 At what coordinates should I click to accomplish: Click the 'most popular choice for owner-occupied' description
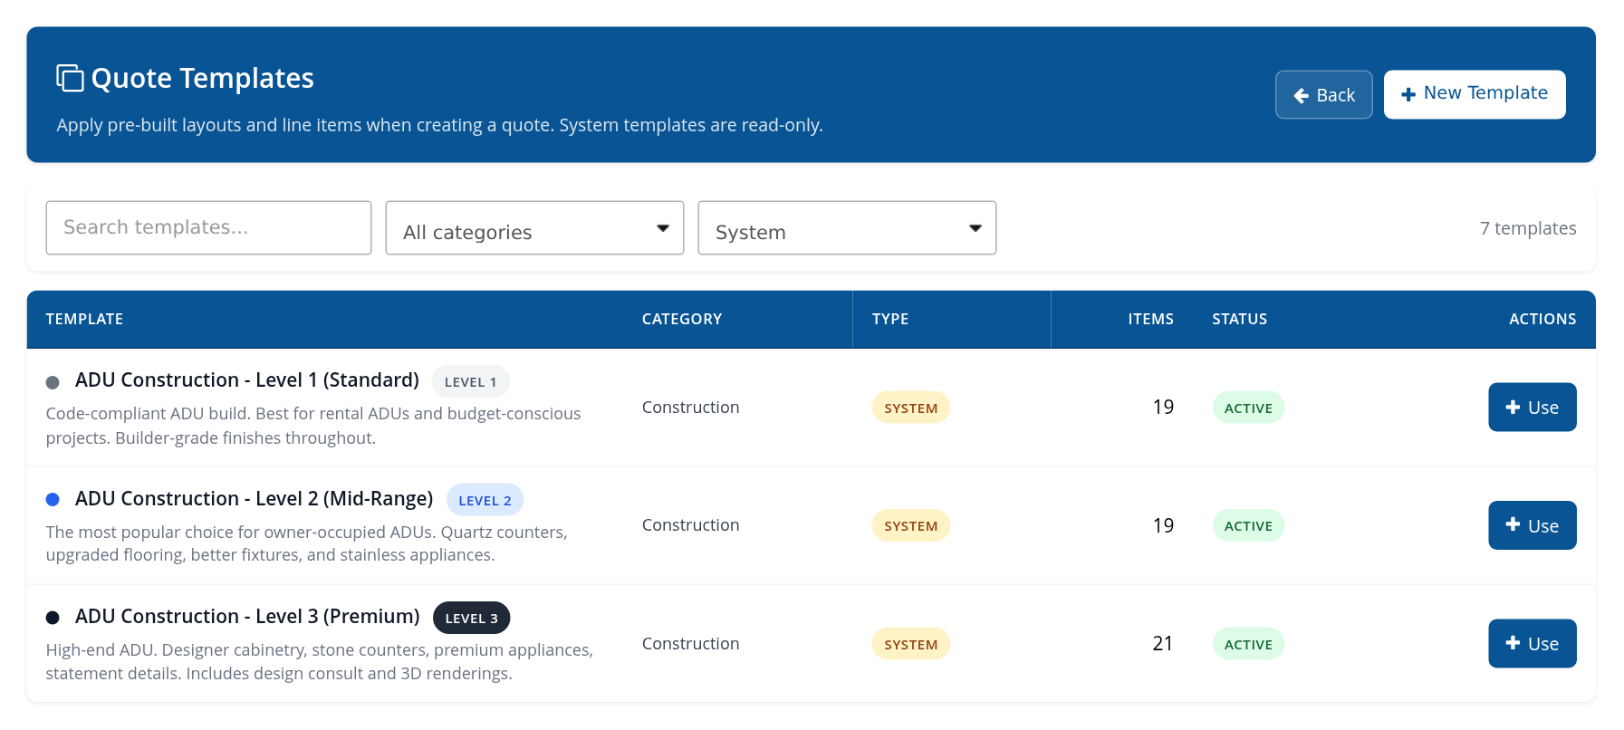click(306, 543)
